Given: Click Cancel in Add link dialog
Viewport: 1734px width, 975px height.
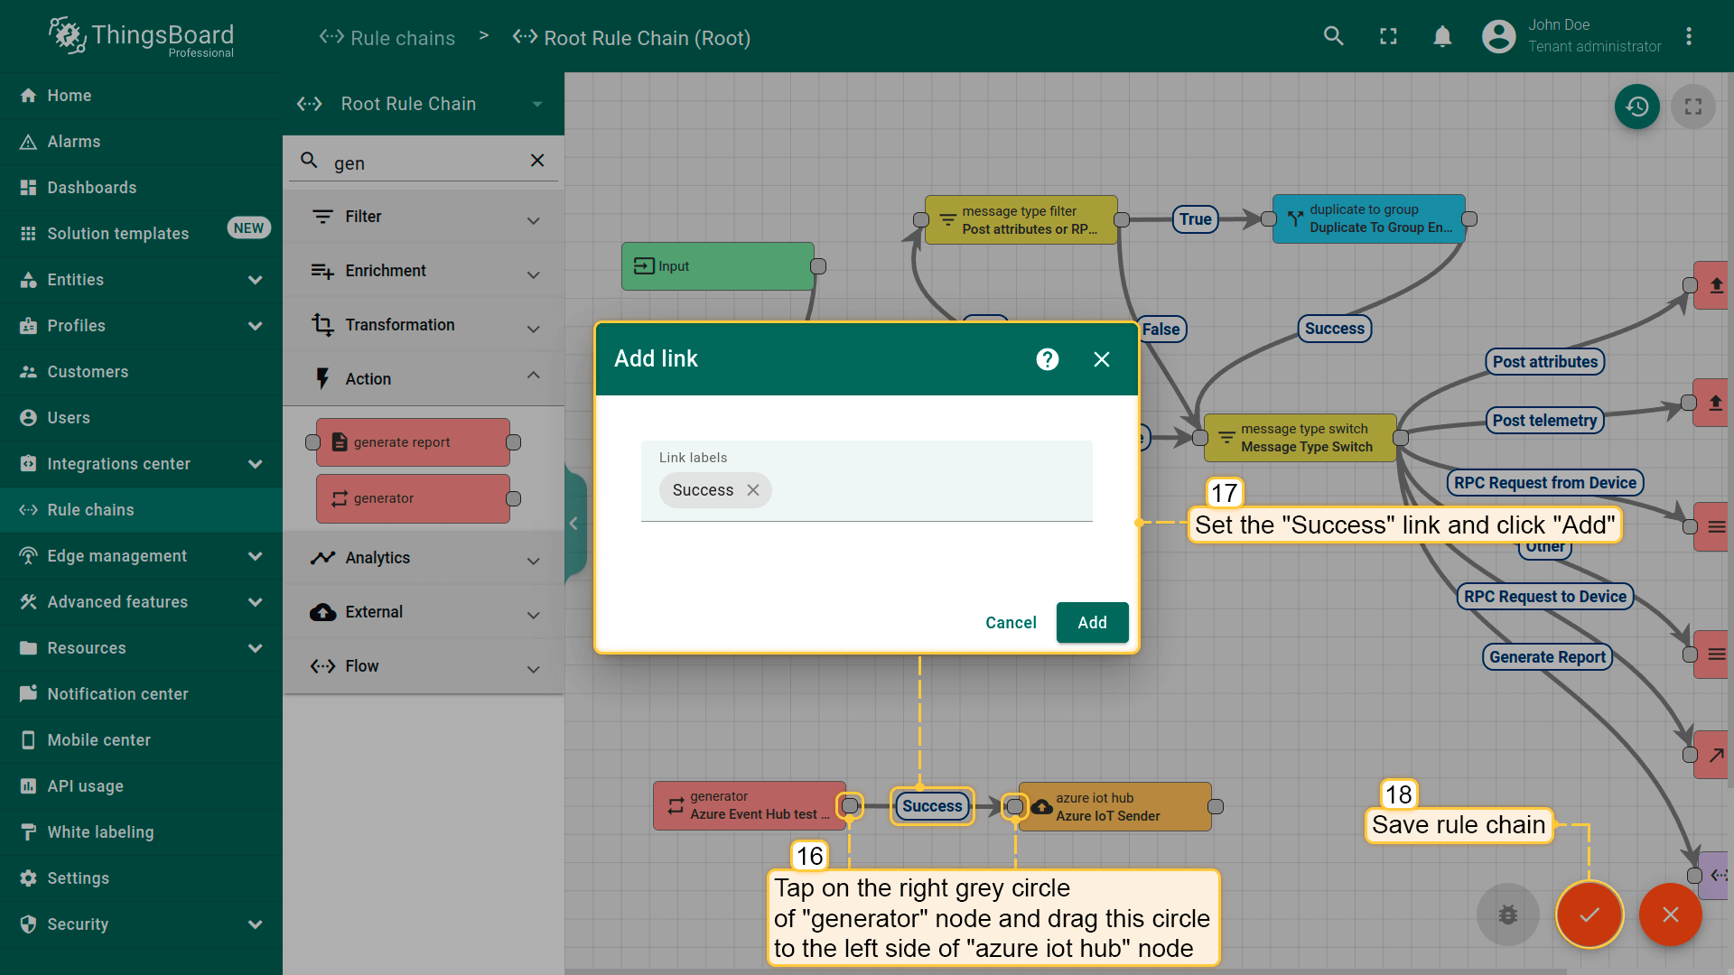Looking at the screenshot, I should (1011, 623).
